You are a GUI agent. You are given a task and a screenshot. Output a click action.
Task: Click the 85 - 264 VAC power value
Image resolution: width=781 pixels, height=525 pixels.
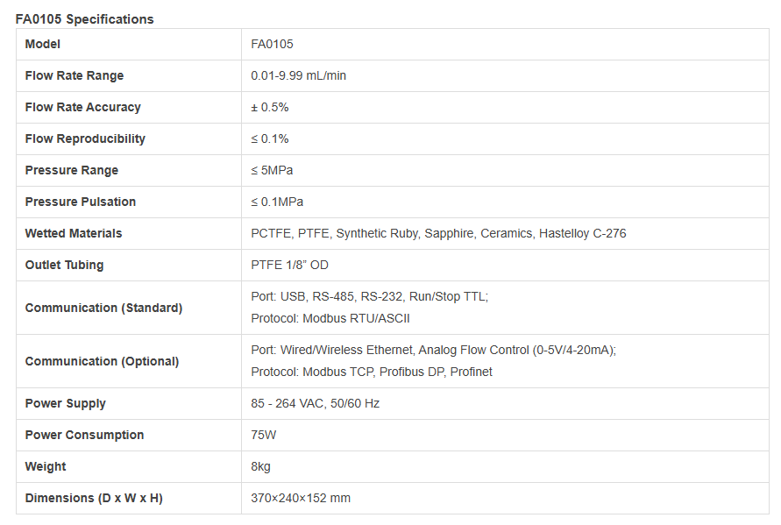tap(315, 403)
